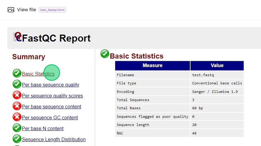Image resolution: width=261 pixels, height=146 pixels.
Task: Click the Total Sequences row label
Action: coord(133,100)
